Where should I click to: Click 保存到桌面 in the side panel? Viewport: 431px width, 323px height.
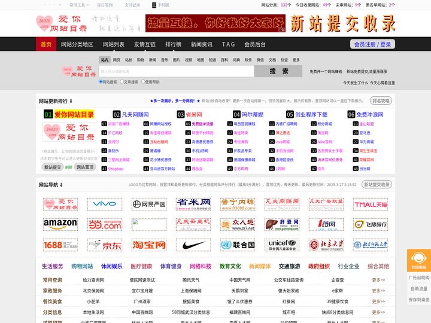(419, 300)
